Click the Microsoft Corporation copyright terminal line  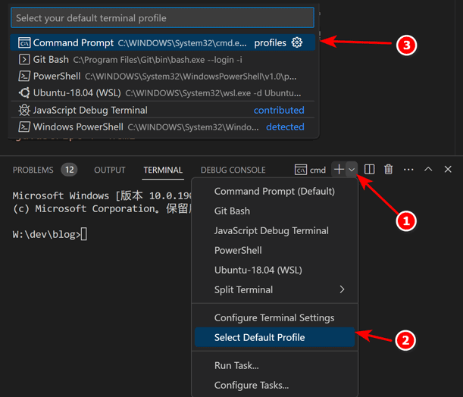click(102, 208)
